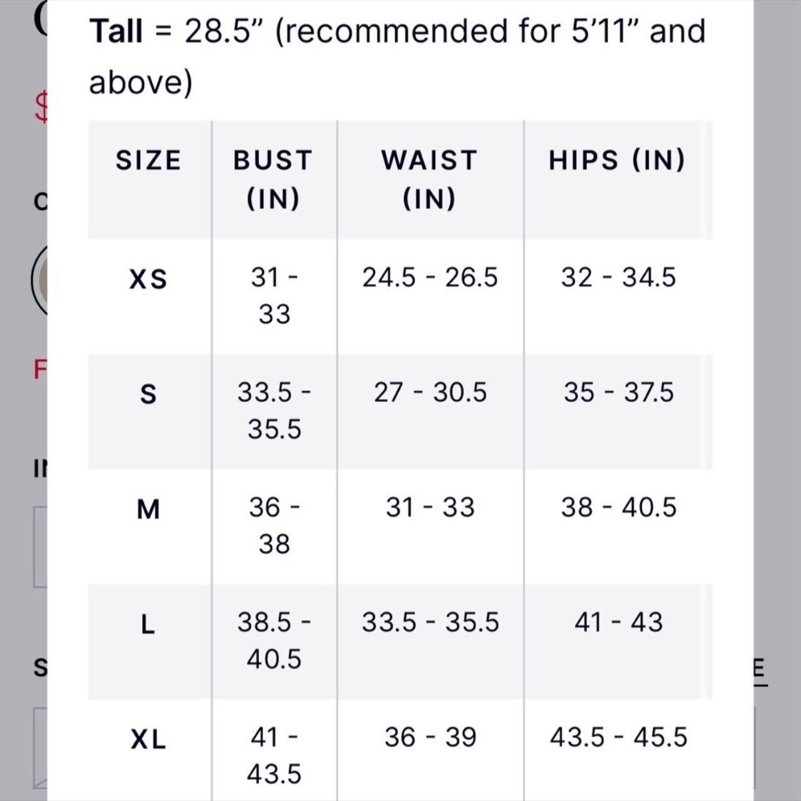Click the color swatch circle behind the modal
801x801 pixels.
39,280
